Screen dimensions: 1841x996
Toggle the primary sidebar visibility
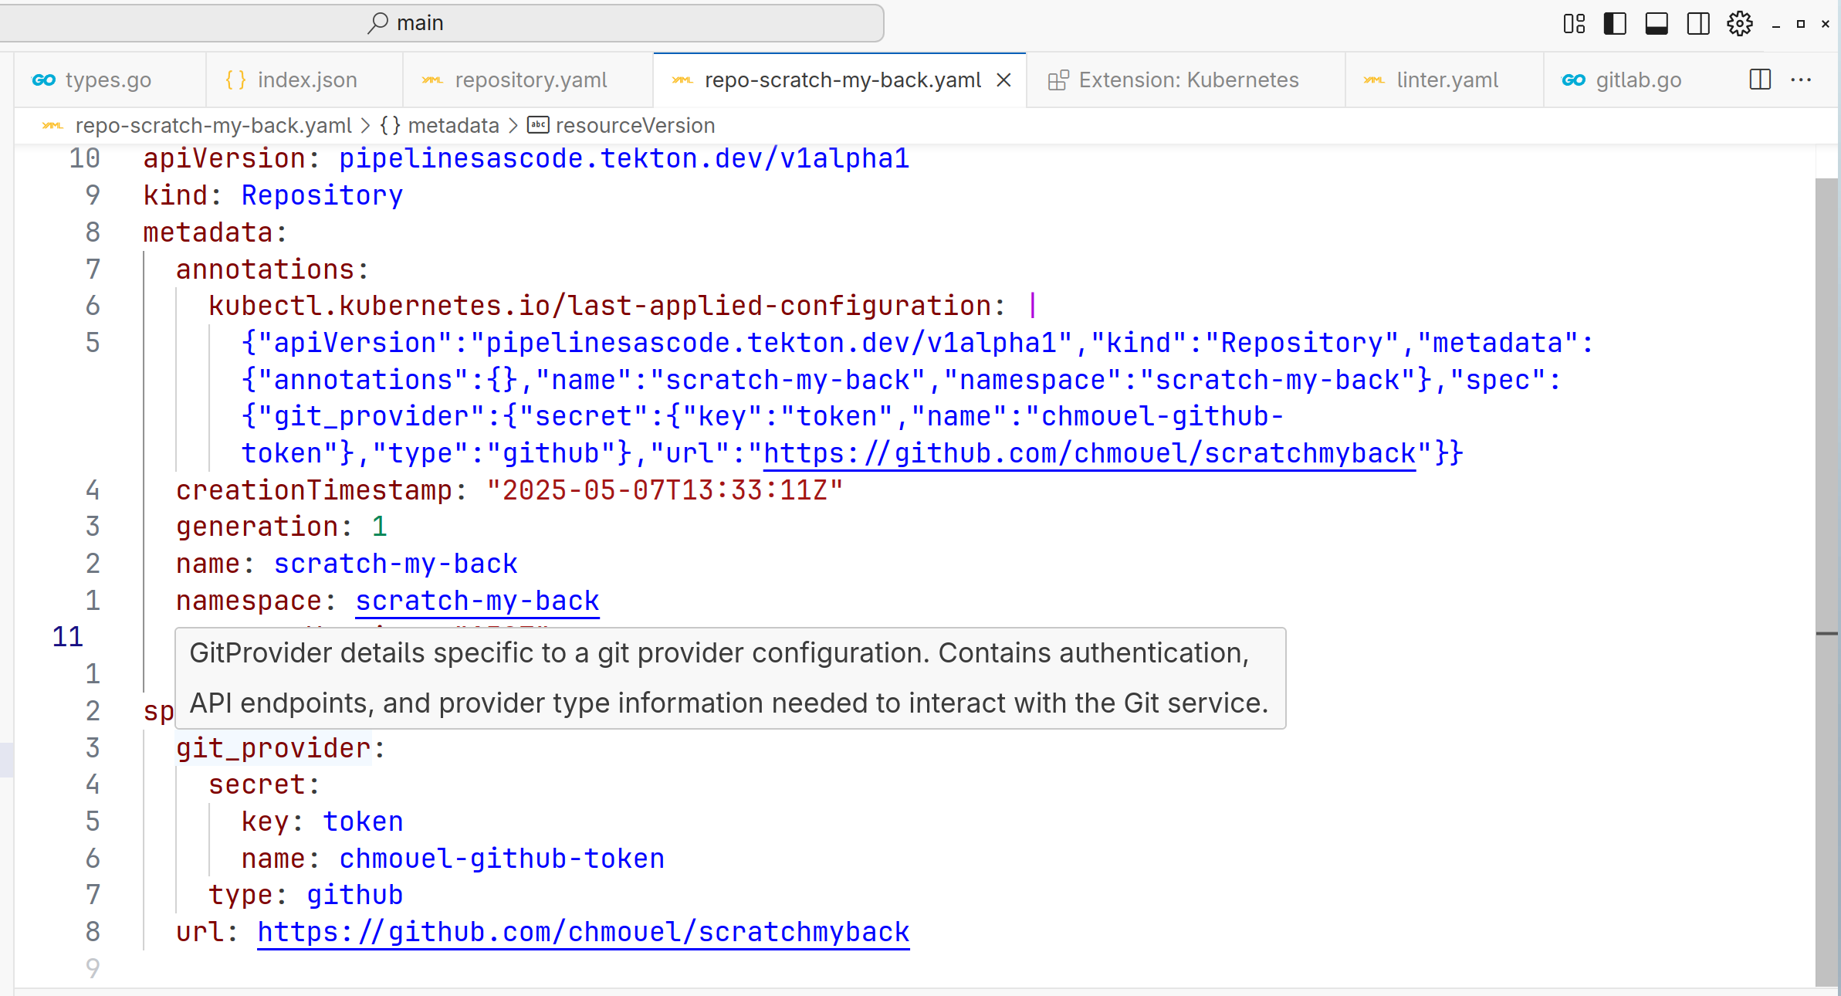(x=1615, y=23)
